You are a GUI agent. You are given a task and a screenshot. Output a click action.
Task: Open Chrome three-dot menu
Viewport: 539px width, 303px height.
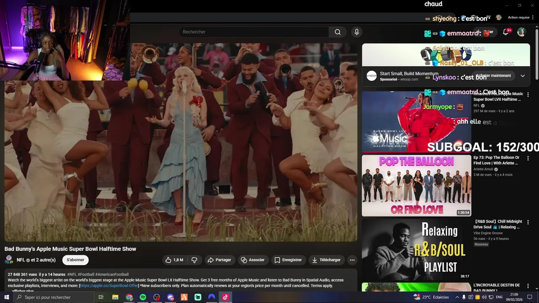click(x=532, y=18)
